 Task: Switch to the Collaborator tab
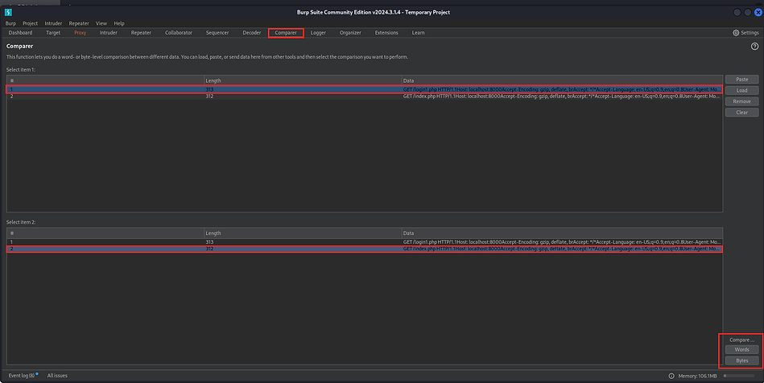pyautogui.click(x=179, y=33)
